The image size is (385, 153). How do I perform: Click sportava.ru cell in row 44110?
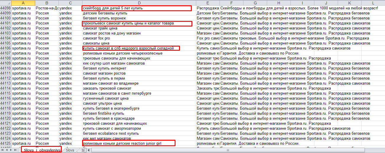(23, 68)
